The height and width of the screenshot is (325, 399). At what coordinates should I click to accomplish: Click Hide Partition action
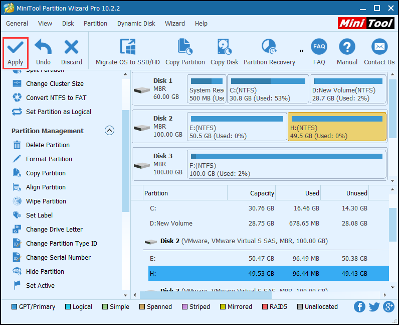tap(38, 271)
